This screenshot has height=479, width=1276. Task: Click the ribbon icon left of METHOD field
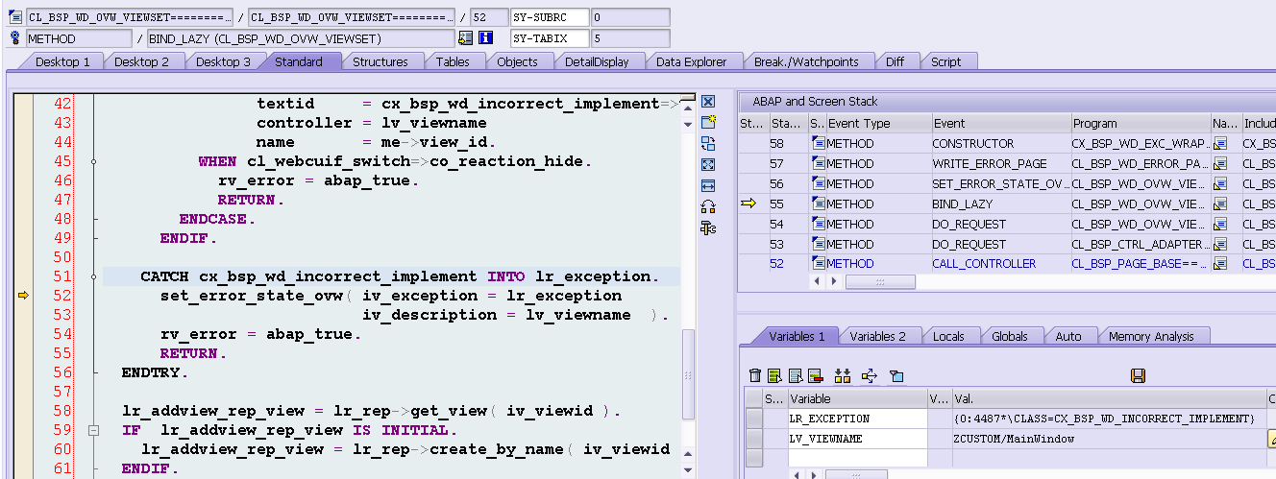coord(15,38)
